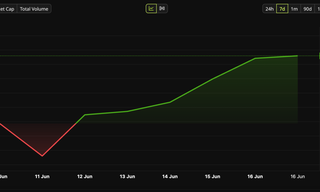Set time range to 1m
Screen dimensions: 320x192
tap(294, 9)
